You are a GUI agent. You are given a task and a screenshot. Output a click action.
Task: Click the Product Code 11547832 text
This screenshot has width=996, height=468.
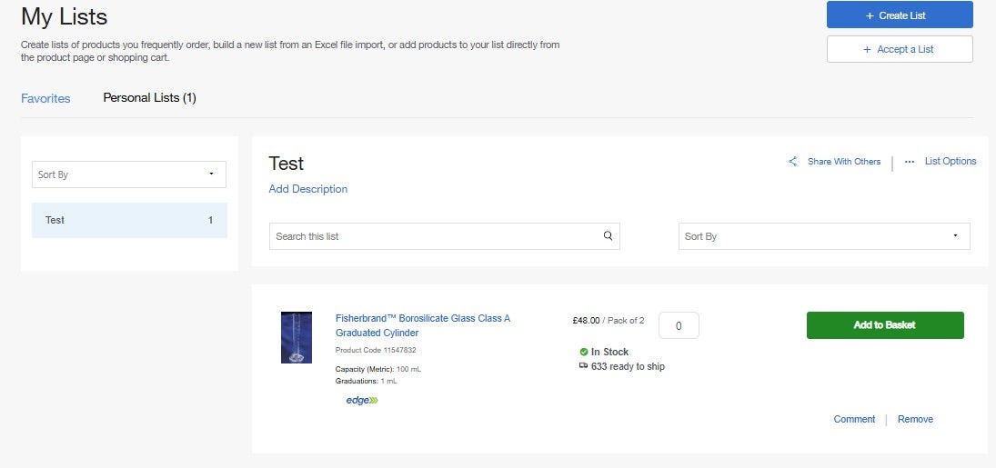376,350
